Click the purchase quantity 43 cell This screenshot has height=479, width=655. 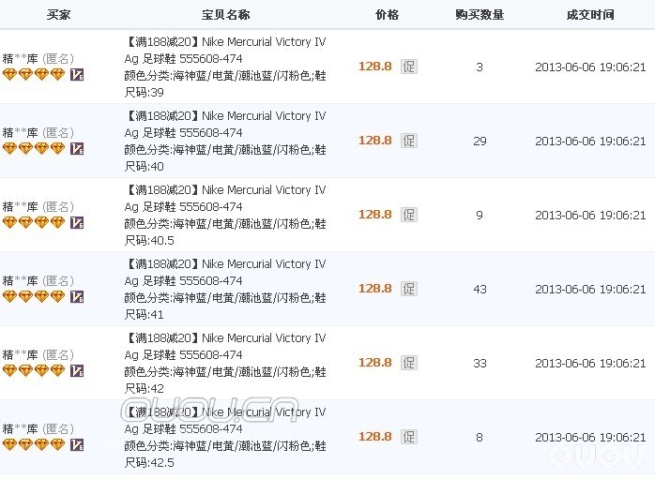[480, 289]
